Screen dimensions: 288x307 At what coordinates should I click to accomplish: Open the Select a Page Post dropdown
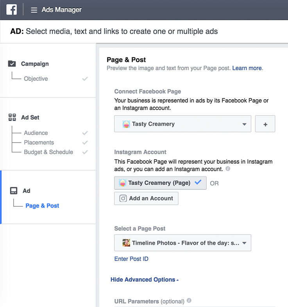[x=182, y=243]
